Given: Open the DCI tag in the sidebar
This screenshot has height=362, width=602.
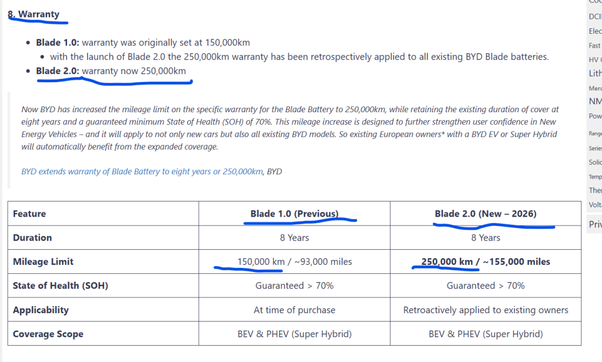Looking at the screenshot, I should coord(595,17).
